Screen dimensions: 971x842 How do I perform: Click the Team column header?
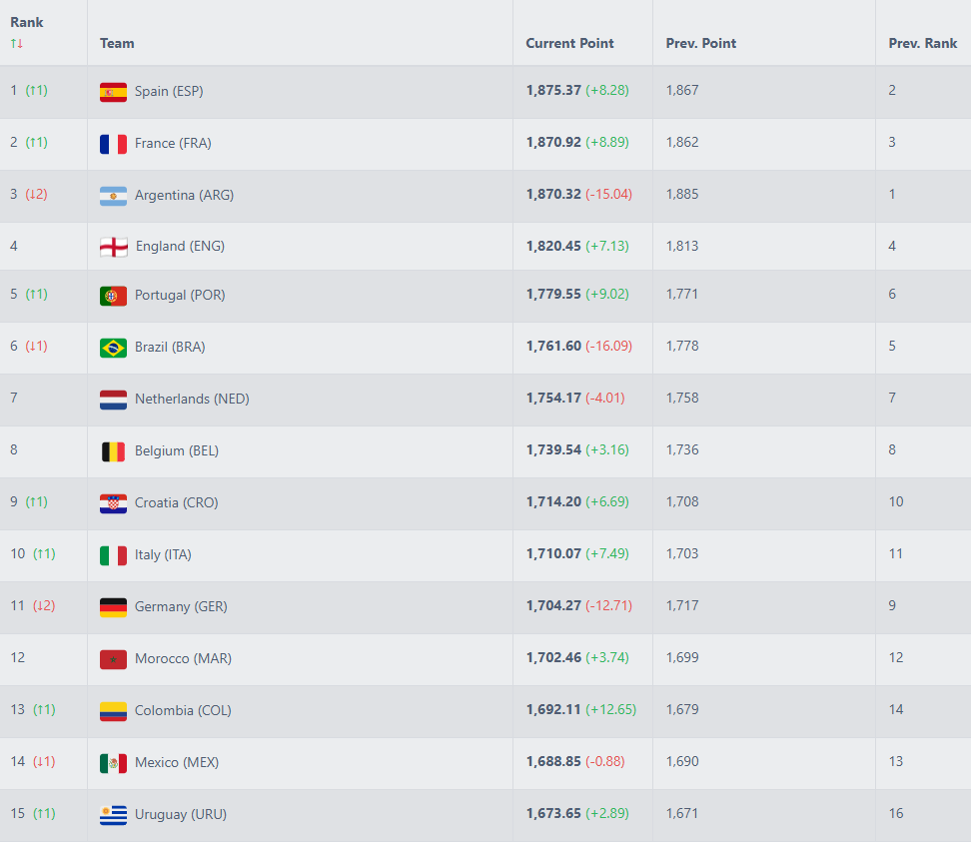[x=117, y=43]
